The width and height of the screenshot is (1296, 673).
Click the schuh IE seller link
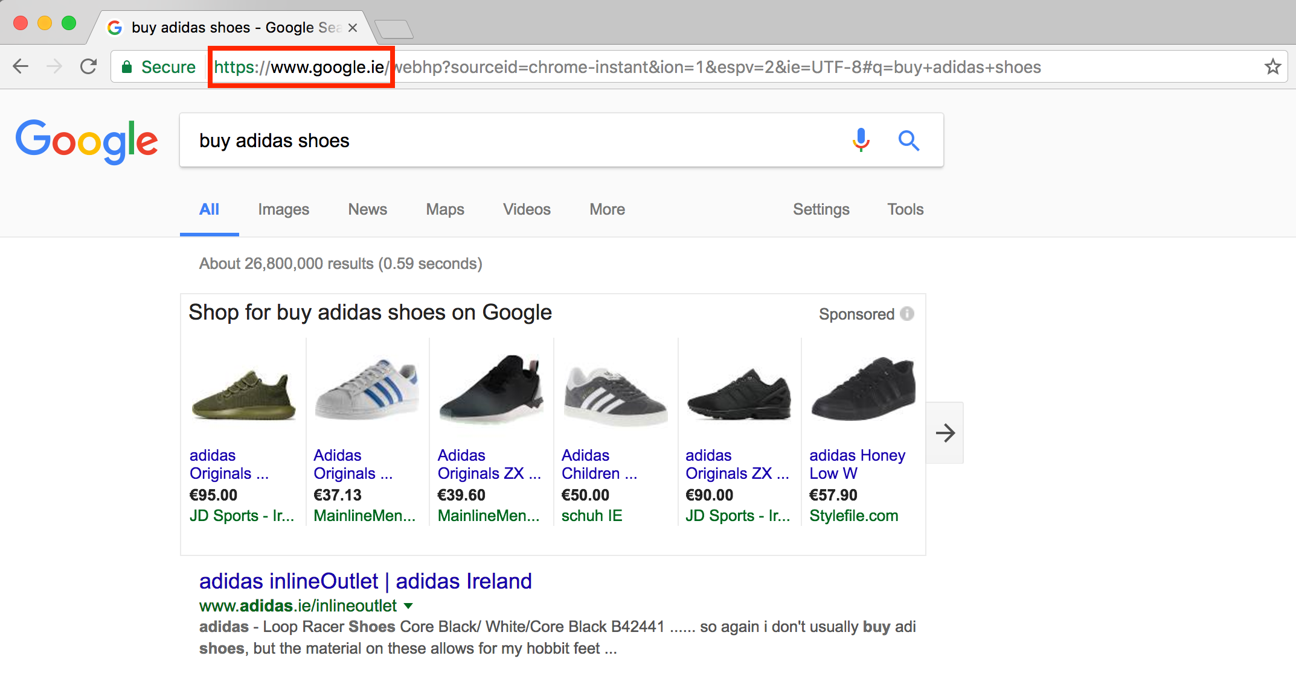tap(592, 516)
